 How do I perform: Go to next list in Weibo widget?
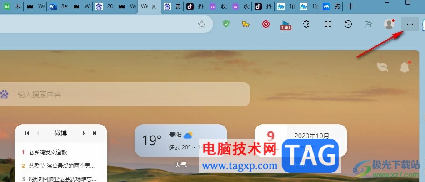(84, 133)
